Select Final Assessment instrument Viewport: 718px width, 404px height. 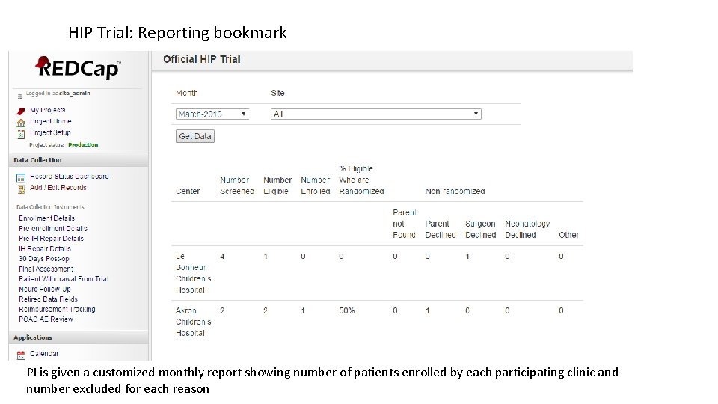[46, 269]
